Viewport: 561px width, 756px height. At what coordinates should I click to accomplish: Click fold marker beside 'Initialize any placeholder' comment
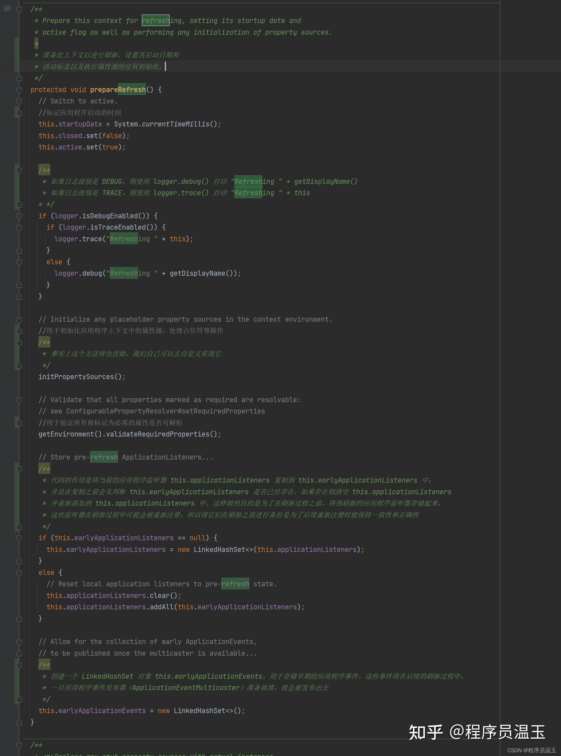pyautogui.click(x=19, y=319)
